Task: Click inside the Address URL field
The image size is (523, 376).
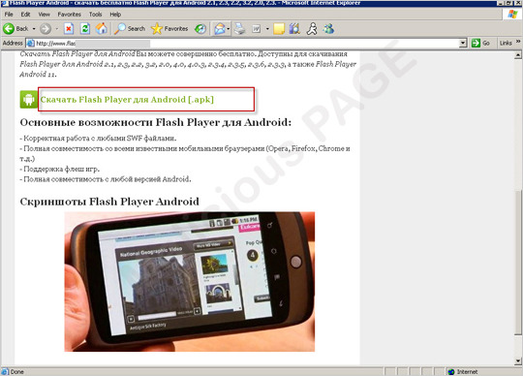Action: point(247,44)
